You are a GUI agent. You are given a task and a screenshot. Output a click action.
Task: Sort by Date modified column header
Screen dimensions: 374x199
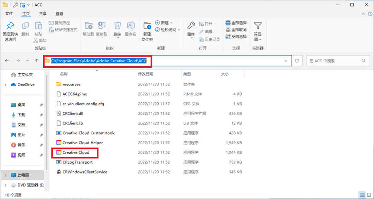pyautogui.click(x=146, y=74)
